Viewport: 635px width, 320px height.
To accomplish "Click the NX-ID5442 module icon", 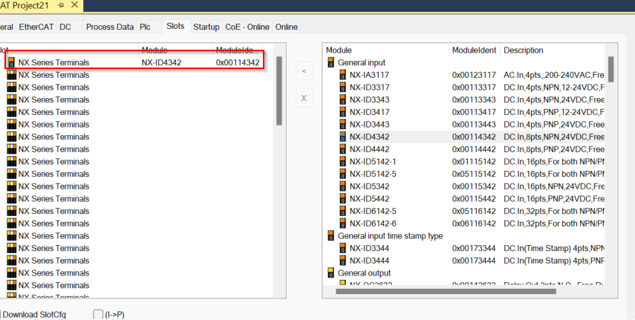I will coord(342,198).
